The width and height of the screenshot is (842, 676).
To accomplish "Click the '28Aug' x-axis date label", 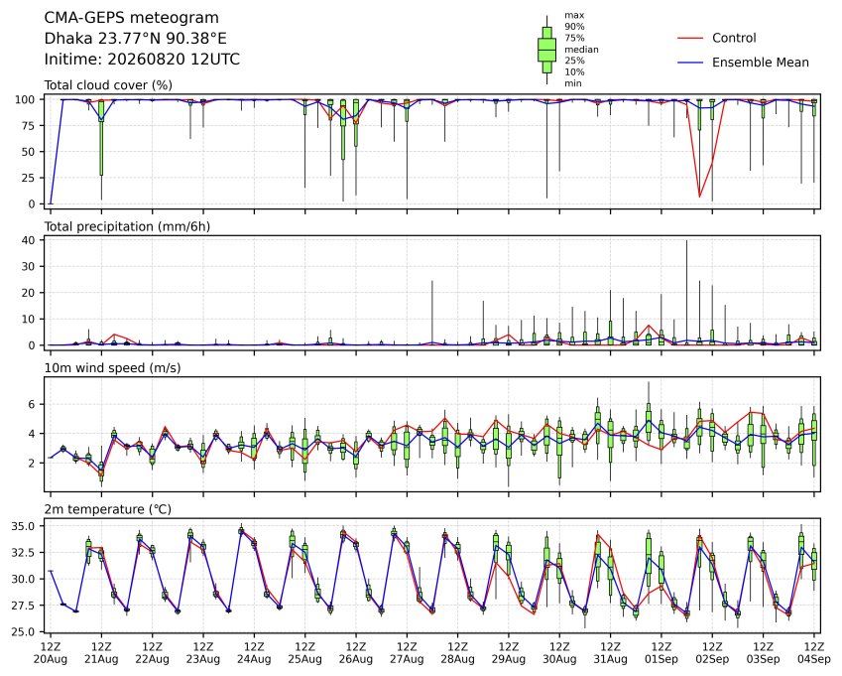I will 457,659.
